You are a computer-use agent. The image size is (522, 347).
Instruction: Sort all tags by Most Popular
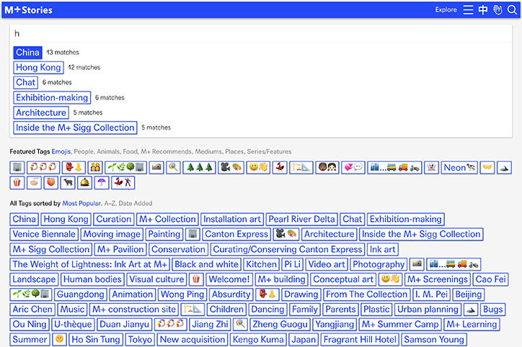(81, 203)
